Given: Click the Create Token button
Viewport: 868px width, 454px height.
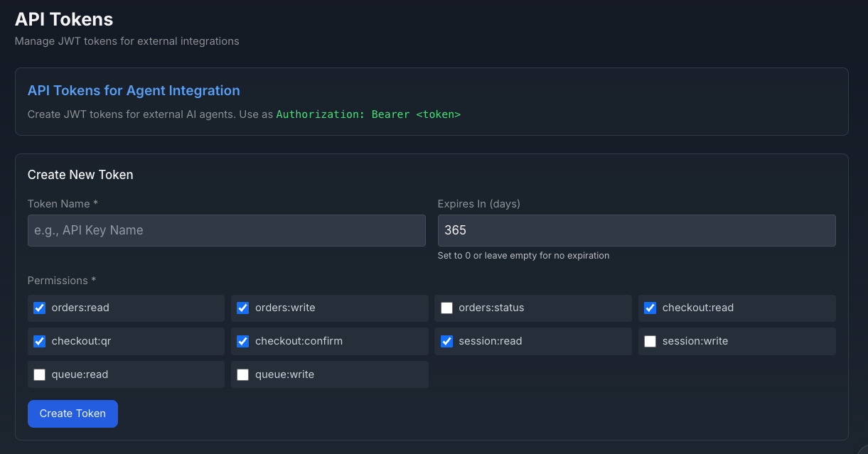Looking at the screenshot, I should pyautogui.click(x=73, y=414).
